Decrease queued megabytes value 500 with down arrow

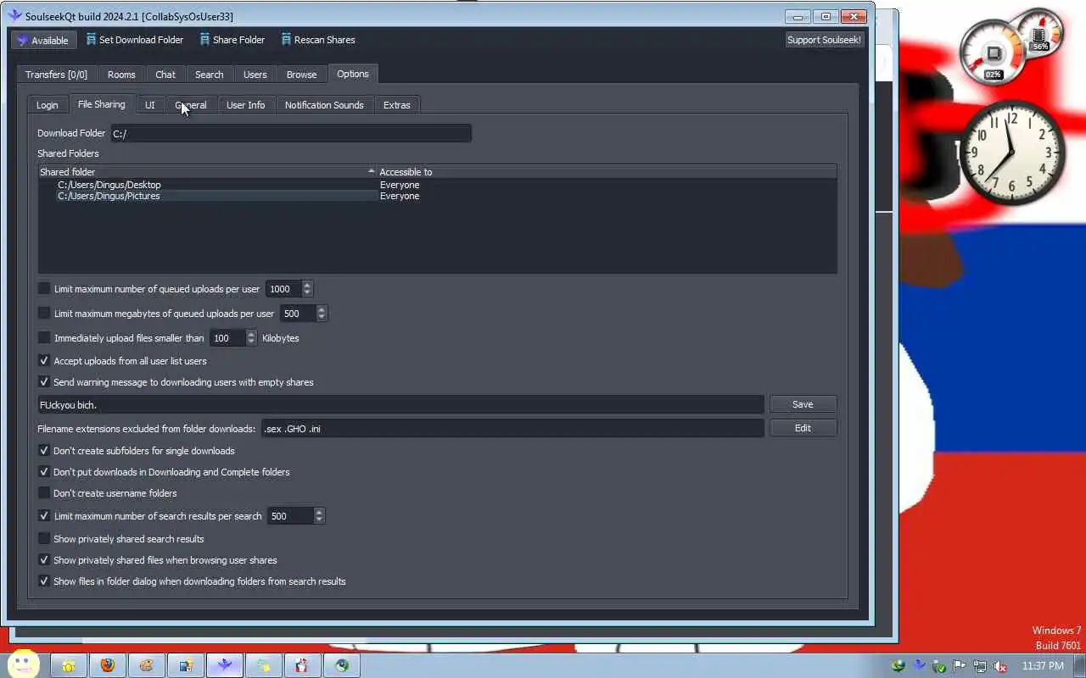pos(321,318)
